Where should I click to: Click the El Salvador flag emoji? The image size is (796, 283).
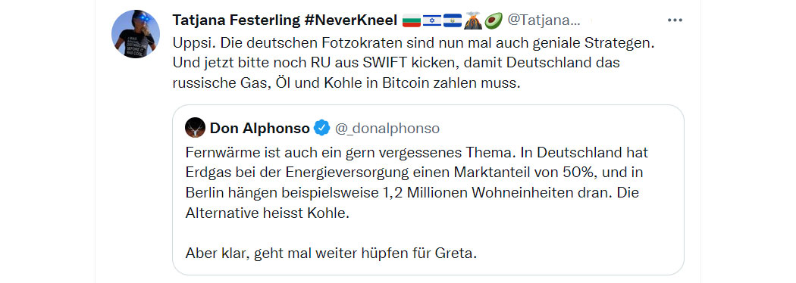click(453, 20)
